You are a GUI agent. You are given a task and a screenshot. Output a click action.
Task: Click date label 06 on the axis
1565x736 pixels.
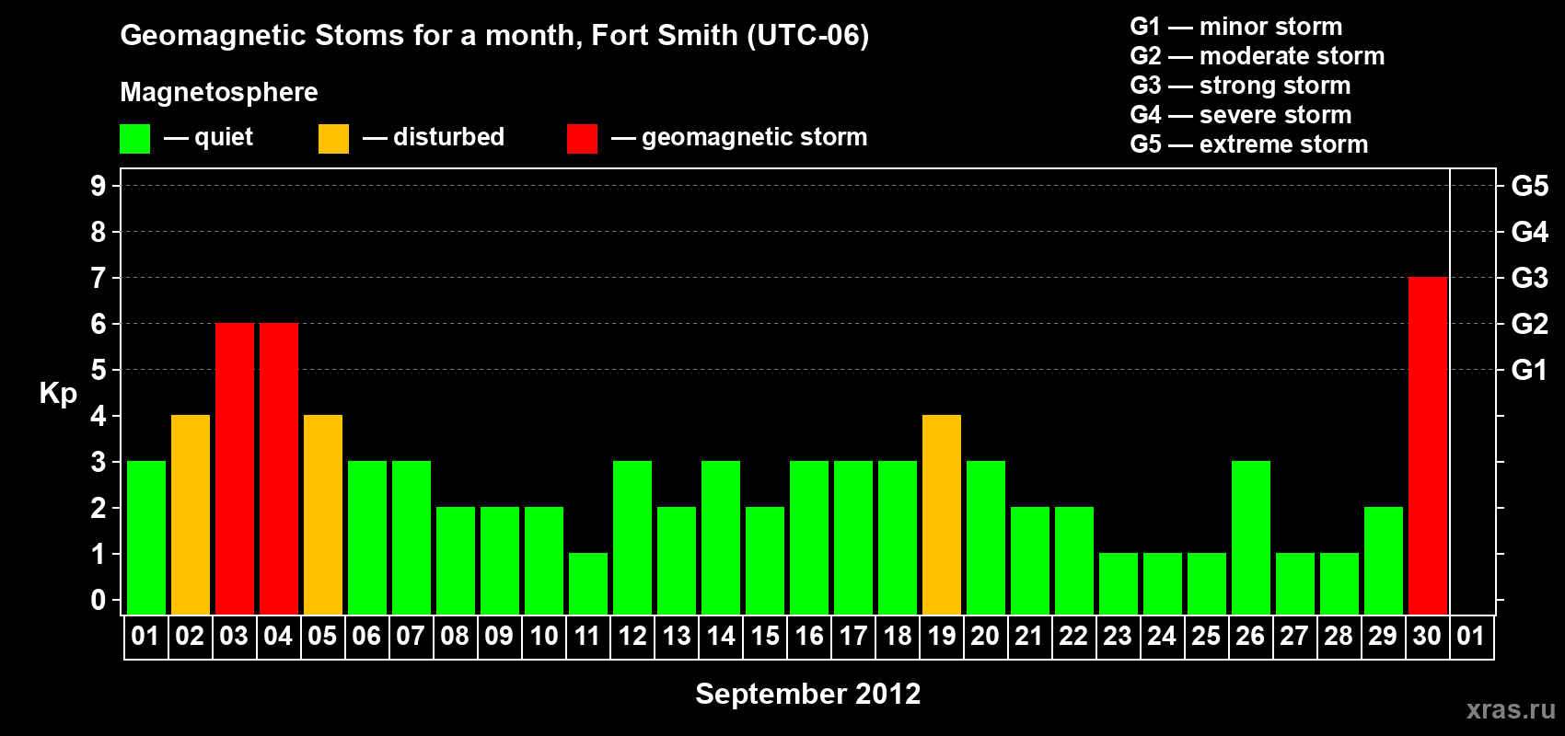[x=366, y=636]
